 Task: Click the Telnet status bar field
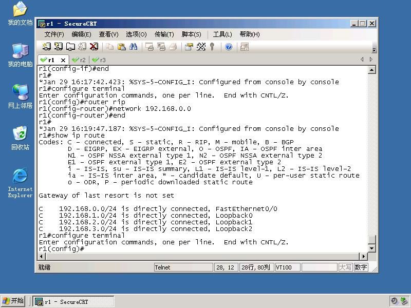click(x=183, y=267)
